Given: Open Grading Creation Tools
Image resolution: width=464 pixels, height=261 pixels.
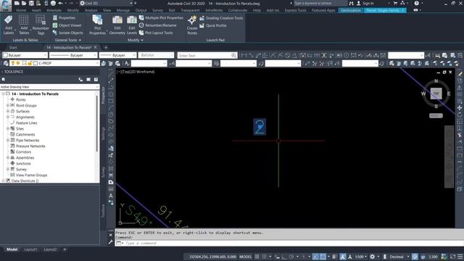Looking at the screenshot, I should coord(221,18).
